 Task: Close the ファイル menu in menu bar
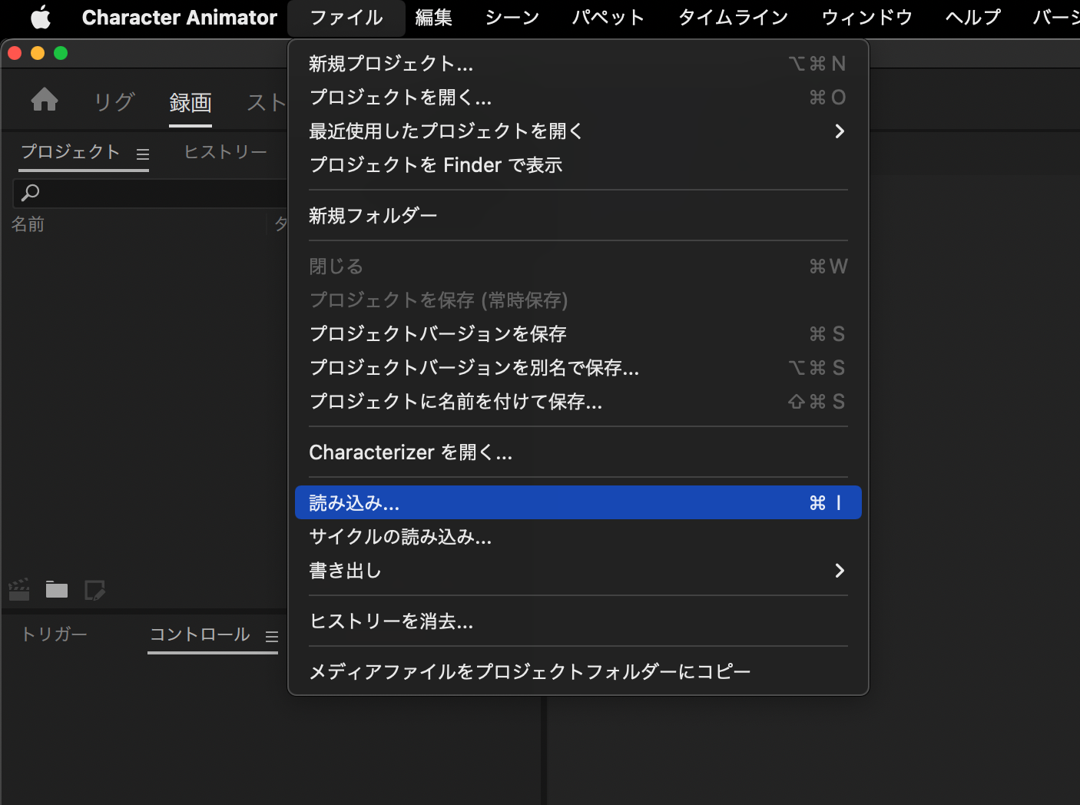pyautogui.click(x=346, y=17)
